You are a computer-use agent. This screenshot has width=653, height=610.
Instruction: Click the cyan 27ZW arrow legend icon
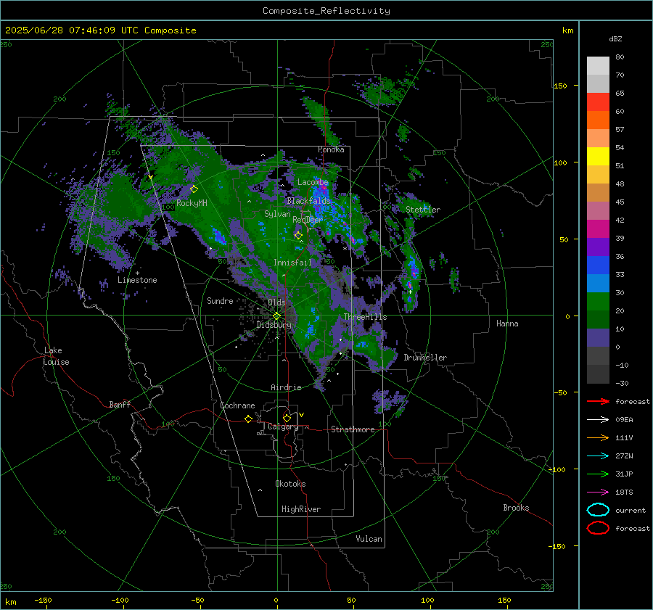(x=598, y=456)
